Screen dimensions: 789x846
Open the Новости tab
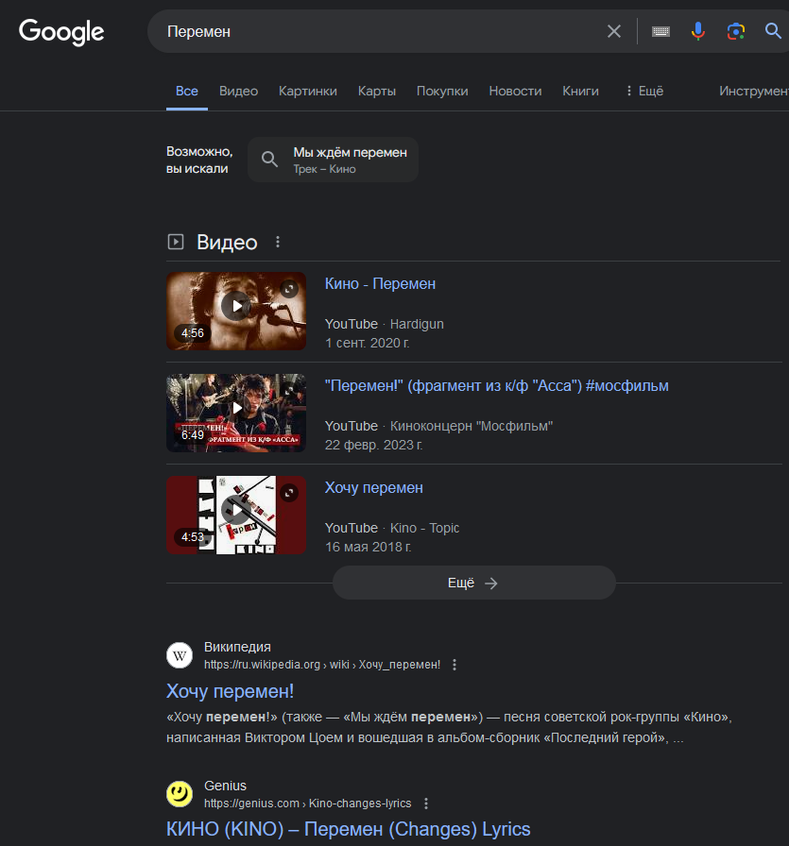click(x=515, y=92)
